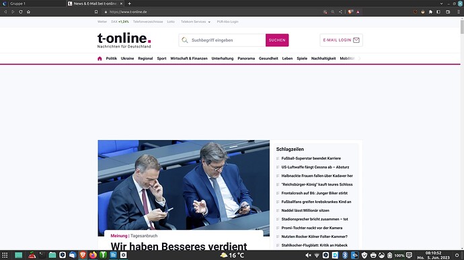Open headline Naddel lässt Millionär sitzen

[305, 210]
